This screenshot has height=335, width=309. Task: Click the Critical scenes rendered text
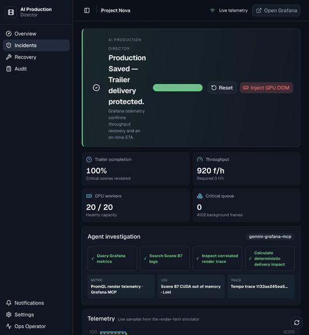tap(108, 178)
